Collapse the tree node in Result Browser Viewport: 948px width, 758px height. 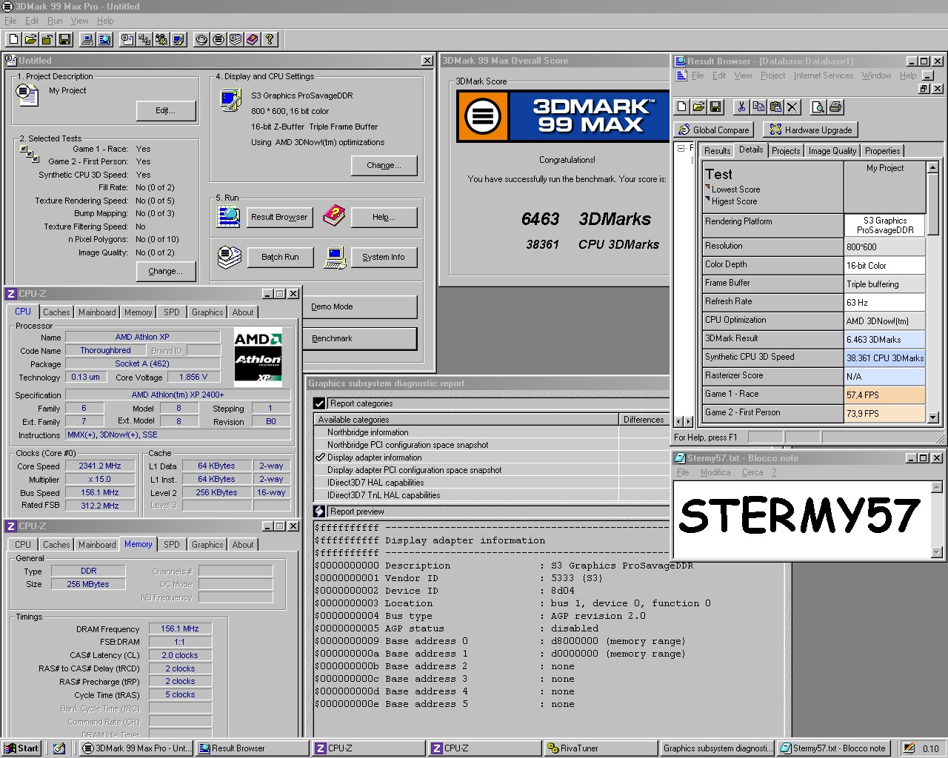[681, 149]
